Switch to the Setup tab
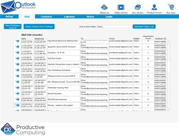The height and width of the screenshot is (136, 179). pos(9,17)
